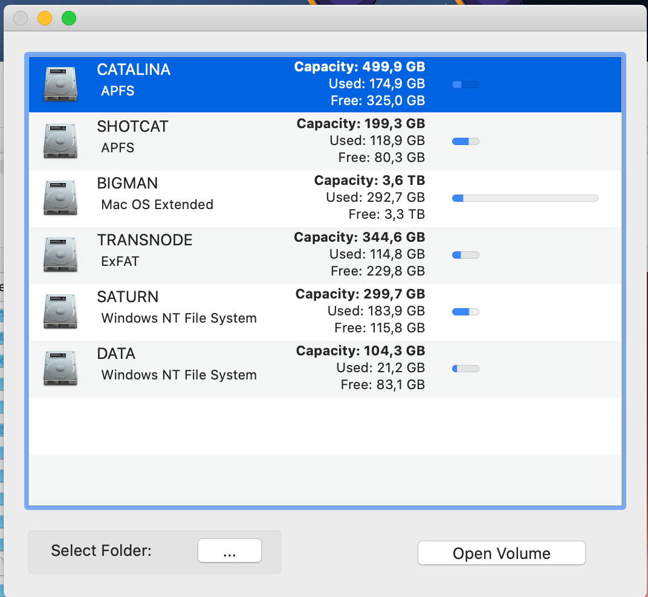Click the 'Select Folder:' label
Image resolution: width=648 pixels, height=597 pixels.
point(102,550)
